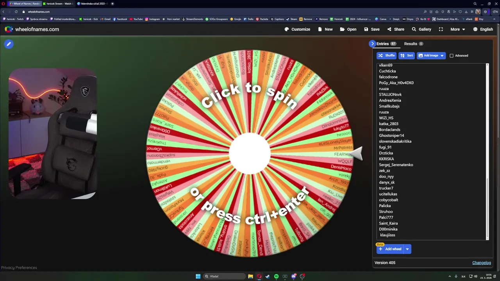
Task: Show hidden system tray icons
Action: (x=450, y=276)
